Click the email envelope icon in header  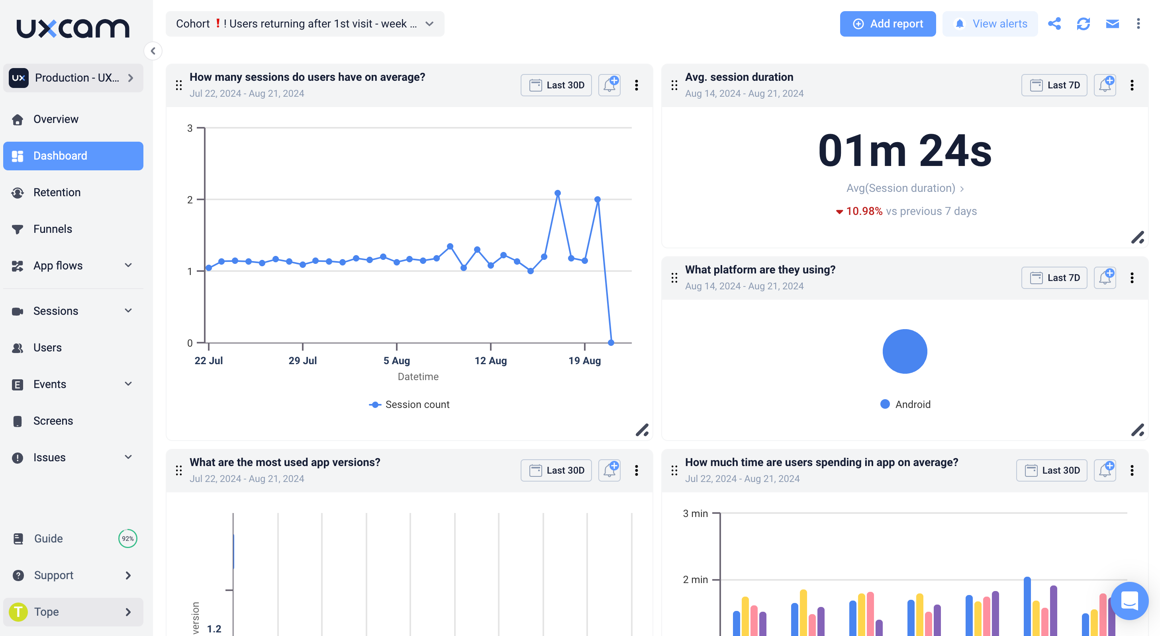coord(1112,24)
